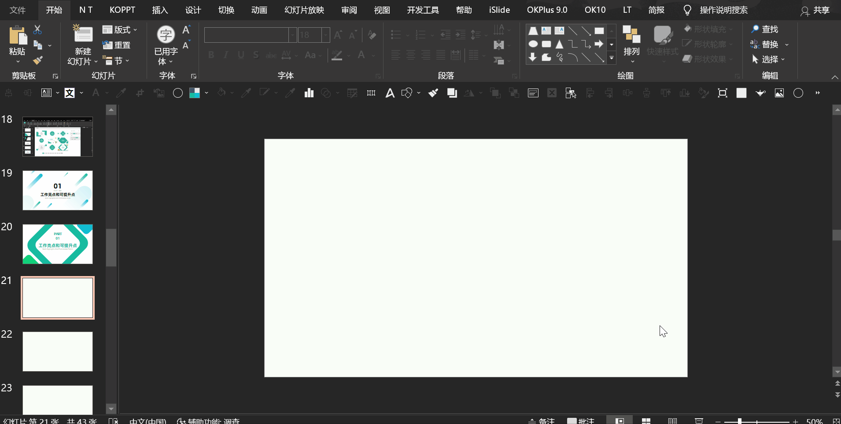Viewport: 841px width, 424px height.
Task: Switch to Slide Sorter view
Action: pos(646,421)
